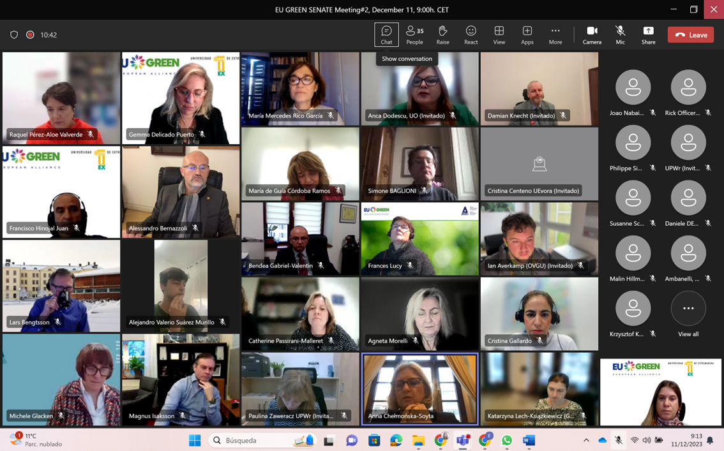Open WhatsApp from the taskbar
The image size is (724, 451).
[507, 440]
